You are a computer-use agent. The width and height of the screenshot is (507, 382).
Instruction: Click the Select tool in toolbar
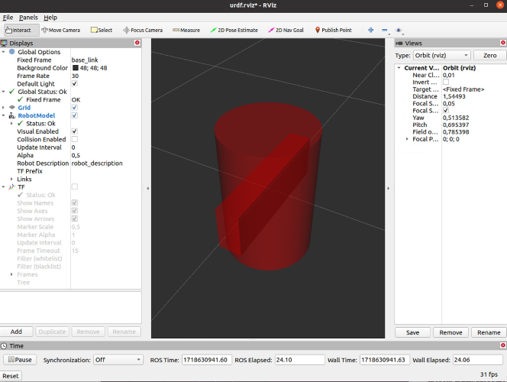pos(102,31)
